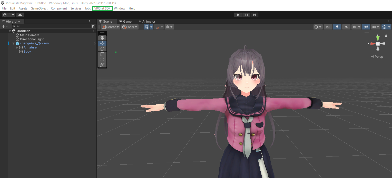The width and height of the screenshot is (392, 178).
Task: Open the VRChat SDK menu
Action: (102, 8)
